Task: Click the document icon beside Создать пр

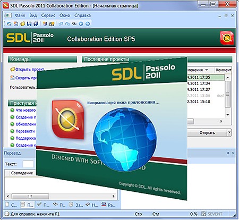Action: point(12,78)
